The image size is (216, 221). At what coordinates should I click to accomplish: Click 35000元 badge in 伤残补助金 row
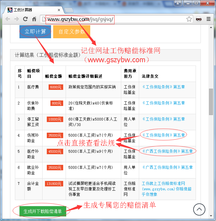point(55,135)
